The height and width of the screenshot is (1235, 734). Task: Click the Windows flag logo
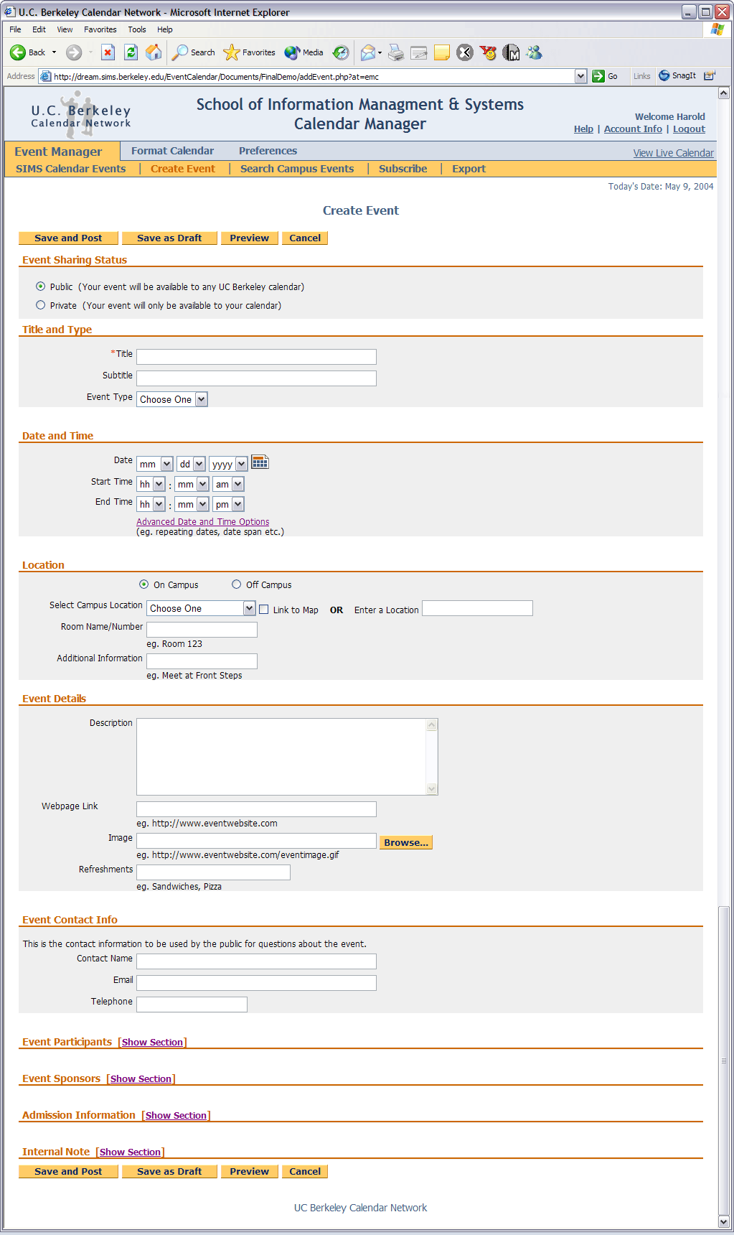717,29
